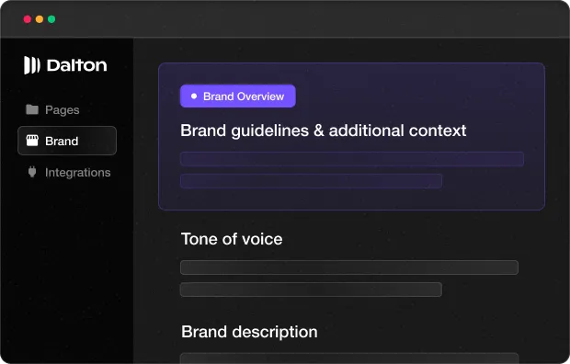Image resolution: width=570 pixels, height=364 pixels.
Task: Click the Integrations plug icon
Action: pos(32,172)
